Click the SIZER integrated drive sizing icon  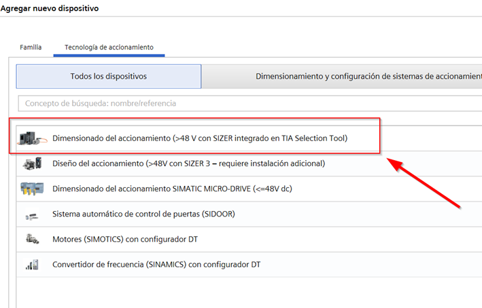[x=33, y=138]
